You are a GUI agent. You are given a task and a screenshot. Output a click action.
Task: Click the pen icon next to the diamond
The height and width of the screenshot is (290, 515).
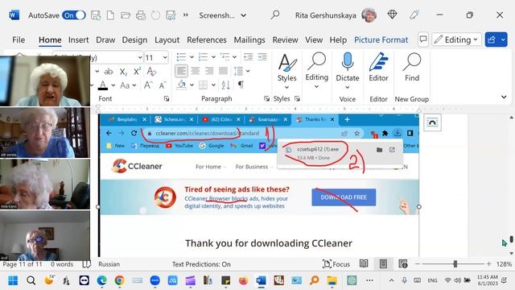pyautogui.click(x=414, y=14)
